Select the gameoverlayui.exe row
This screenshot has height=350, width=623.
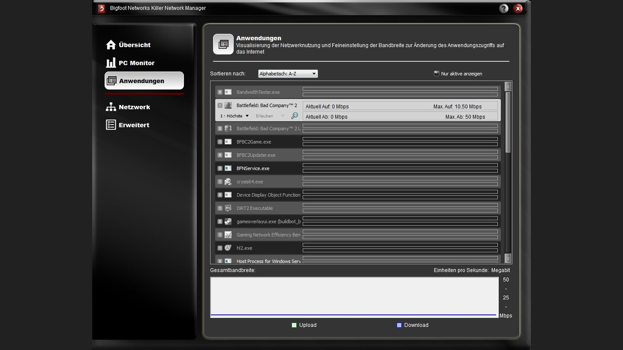click(x=358, y=222)
